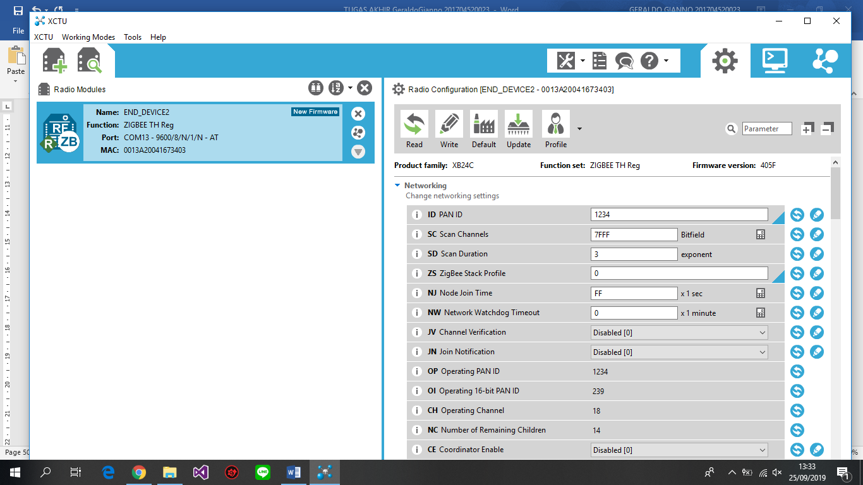Click the New Firmware badge
The height and width of the screenshot is (485, 863).
coord(315,112)
